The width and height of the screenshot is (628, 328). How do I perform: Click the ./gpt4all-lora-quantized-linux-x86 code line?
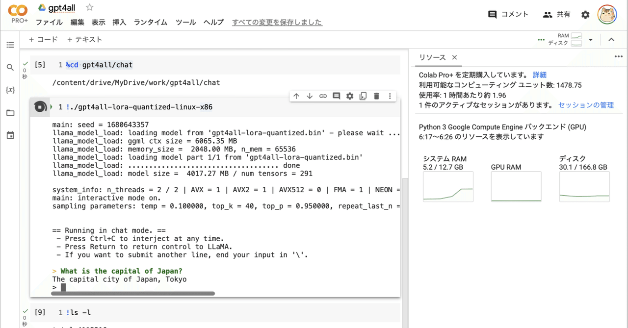click(139, 107)
